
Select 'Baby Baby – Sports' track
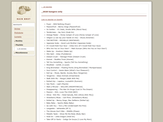click(x=60, y=103)
